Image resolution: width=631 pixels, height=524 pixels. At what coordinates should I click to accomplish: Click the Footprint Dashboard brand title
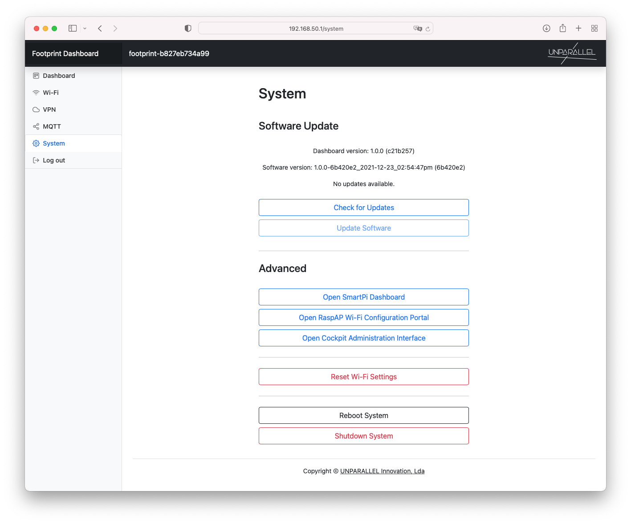pos(65,53)
